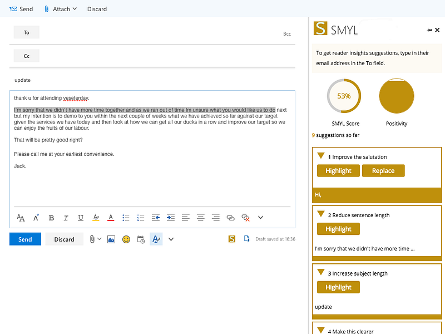This screenshot has height=334, width=445.
Task: Insert a bulleted list
Action: click(126, 218)
